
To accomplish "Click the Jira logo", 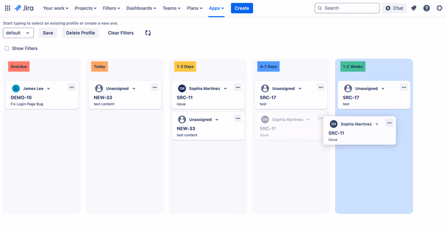I will coord(24,8).
